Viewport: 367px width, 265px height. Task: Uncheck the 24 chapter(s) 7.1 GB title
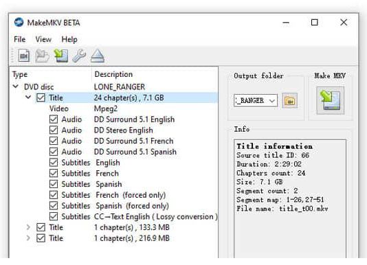pyautogui.click(x=41, y=97)
